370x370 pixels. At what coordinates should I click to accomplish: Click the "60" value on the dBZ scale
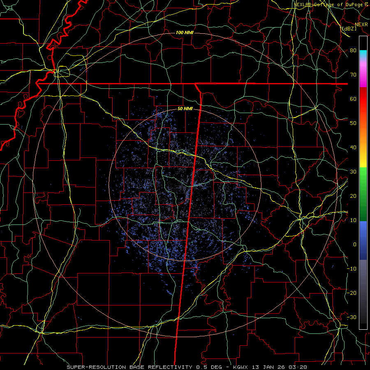tap(353, 99)
